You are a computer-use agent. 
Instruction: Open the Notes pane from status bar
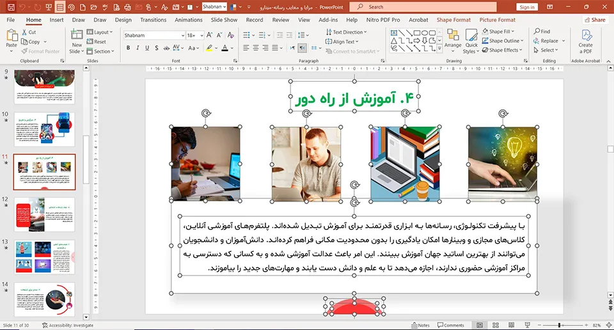pos(420,326)
